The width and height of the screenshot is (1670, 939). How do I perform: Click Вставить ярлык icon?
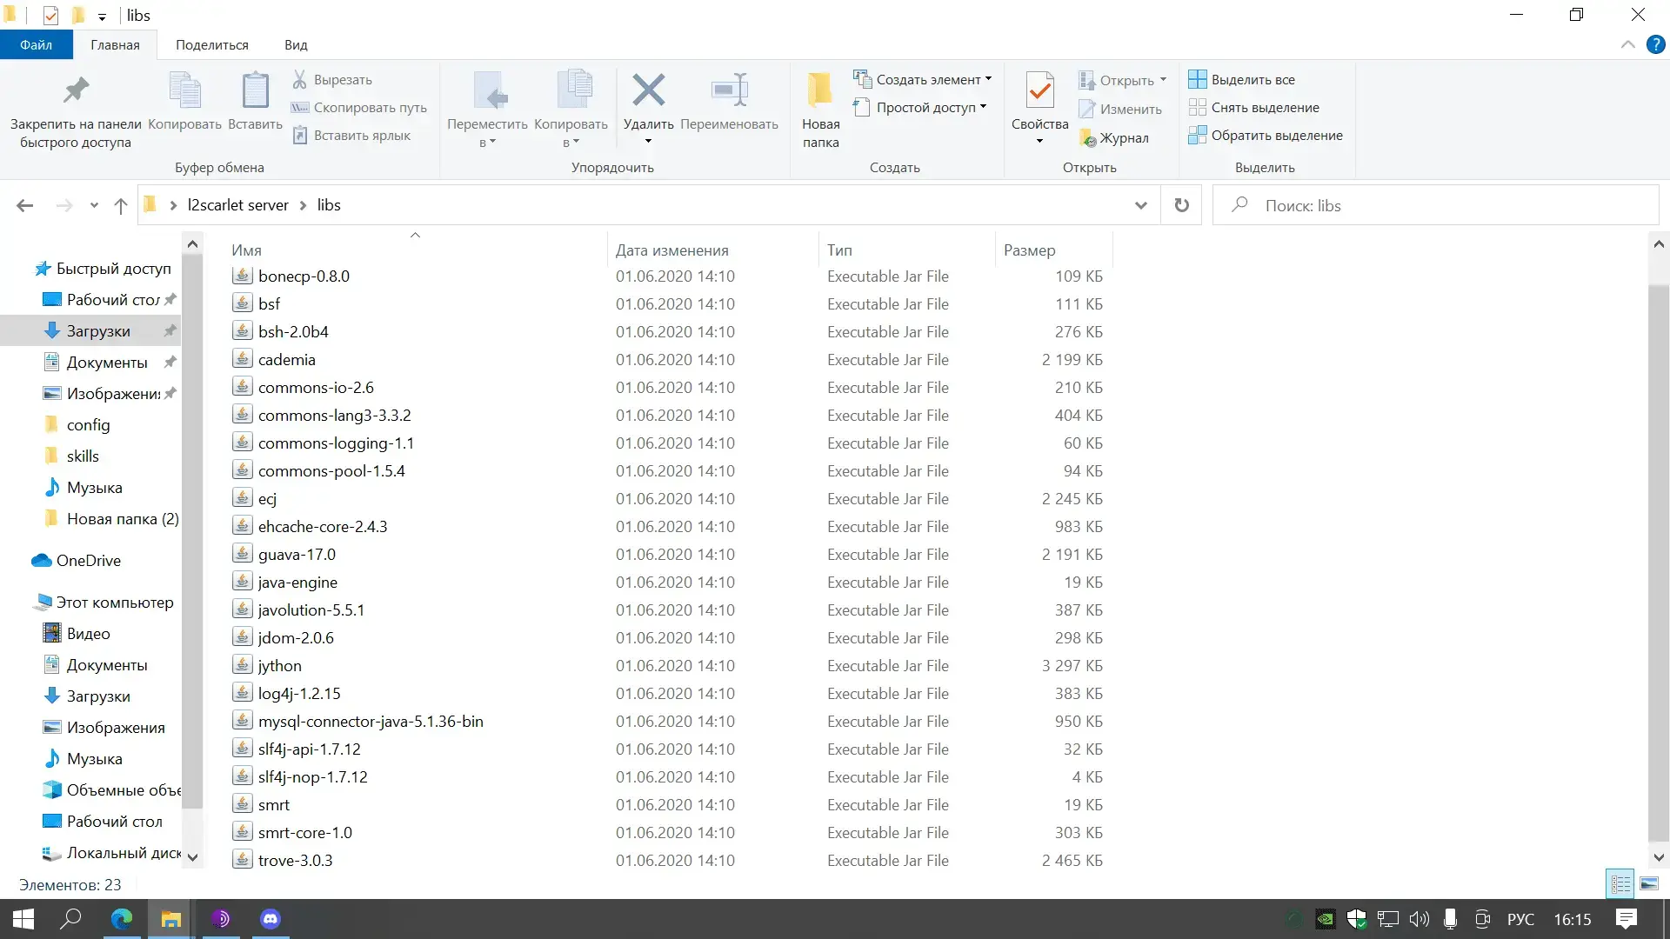click(300, 135)
